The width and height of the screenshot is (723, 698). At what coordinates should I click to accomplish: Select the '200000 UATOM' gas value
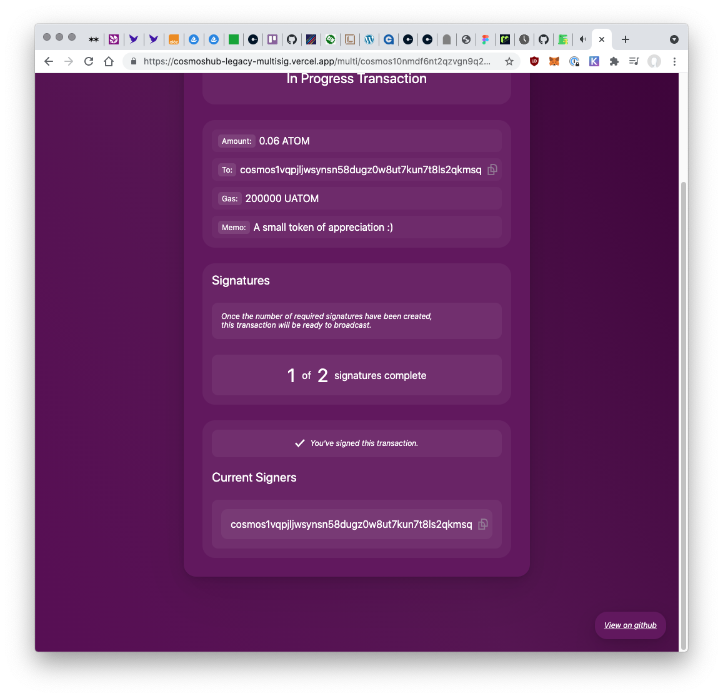282,198
